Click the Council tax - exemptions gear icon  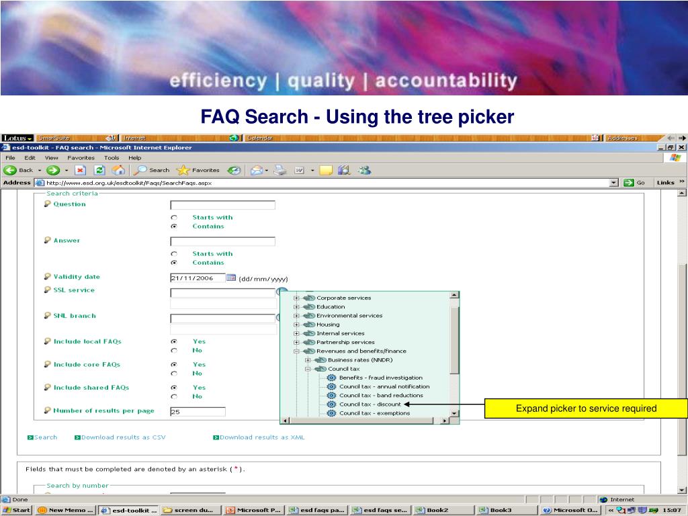[x=332, y=413]
